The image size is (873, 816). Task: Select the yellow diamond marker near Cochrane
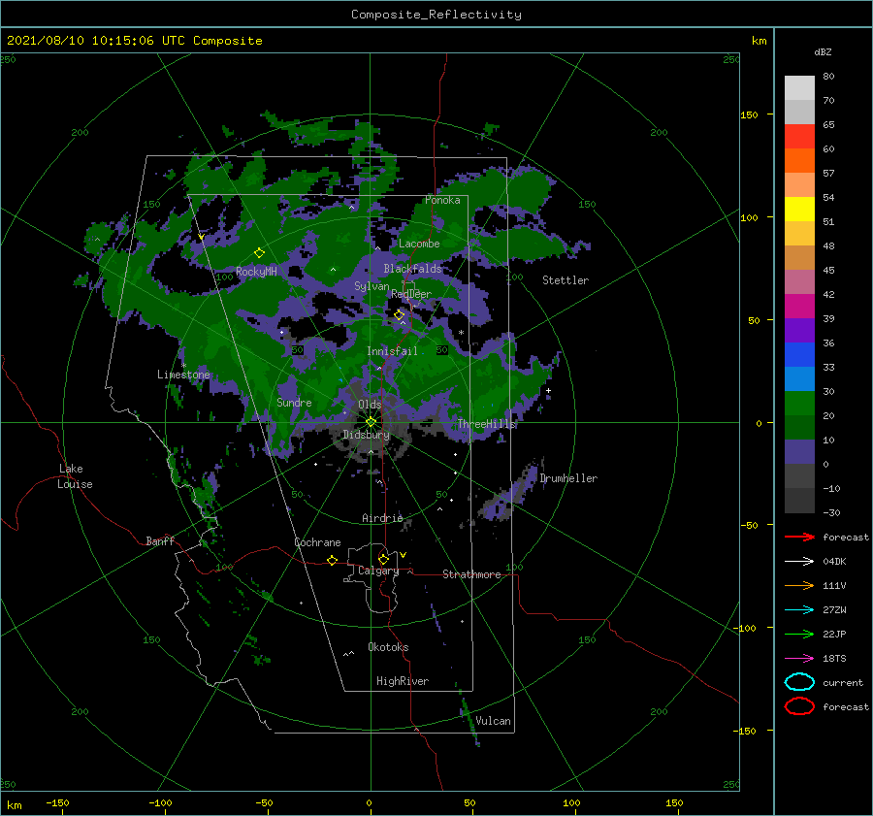tap(332, 561)
